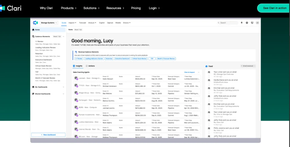Switch to the Insights tab

click(78, 66)
